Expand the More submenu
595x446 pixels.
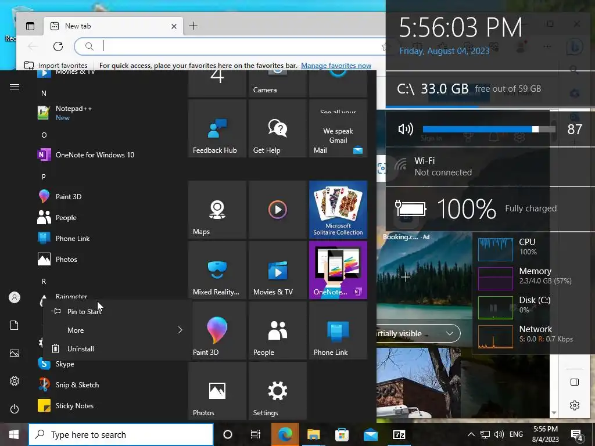pos(117,330)
